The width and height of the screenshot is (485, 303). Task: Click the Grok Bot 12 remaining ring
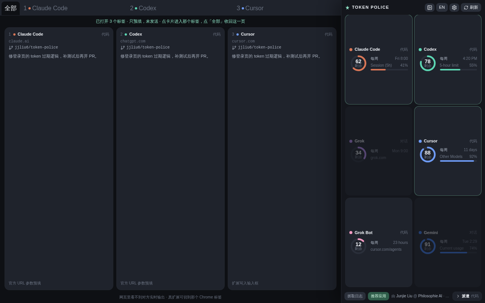(358, 246)
